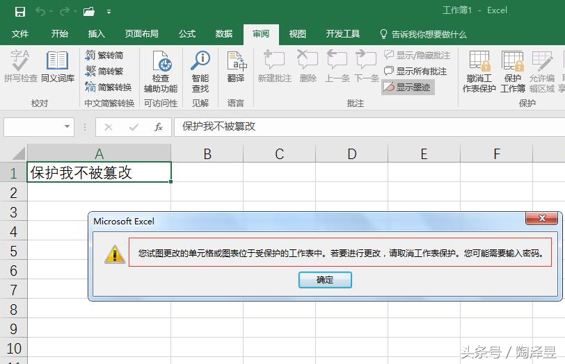Click the Redo arrow icon
565x364 pixels.
(64, 12)
